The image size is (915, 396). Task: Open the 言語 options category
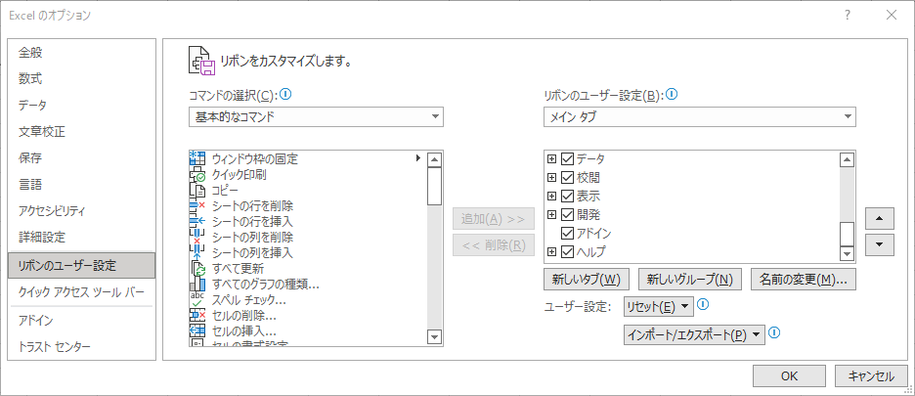coord(82,185)
